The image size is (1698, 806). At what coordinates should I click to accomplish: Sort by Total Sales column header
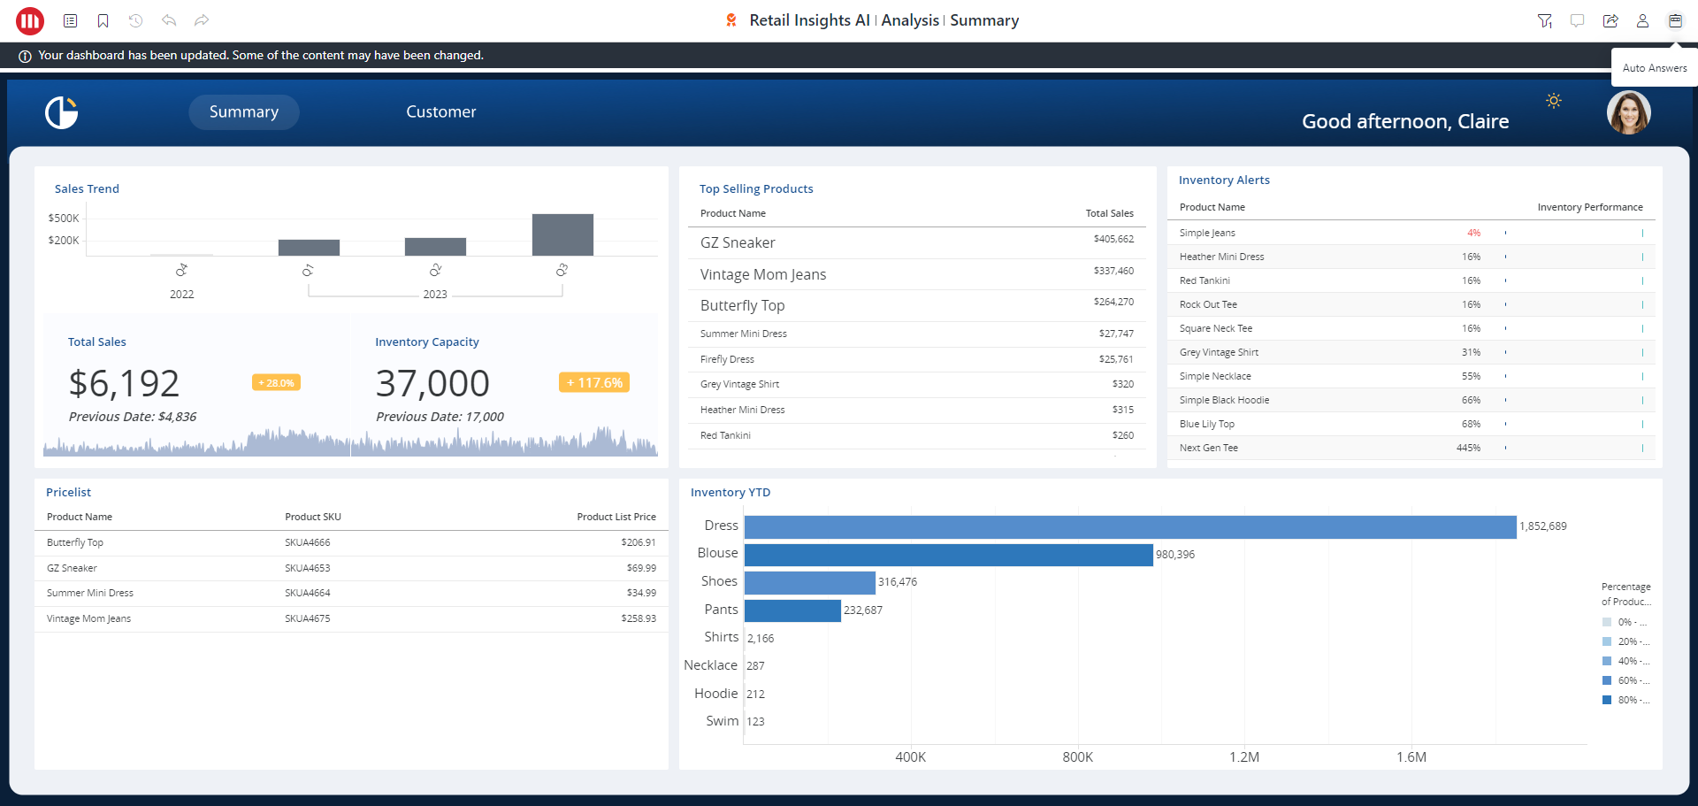click(1109, 213)
